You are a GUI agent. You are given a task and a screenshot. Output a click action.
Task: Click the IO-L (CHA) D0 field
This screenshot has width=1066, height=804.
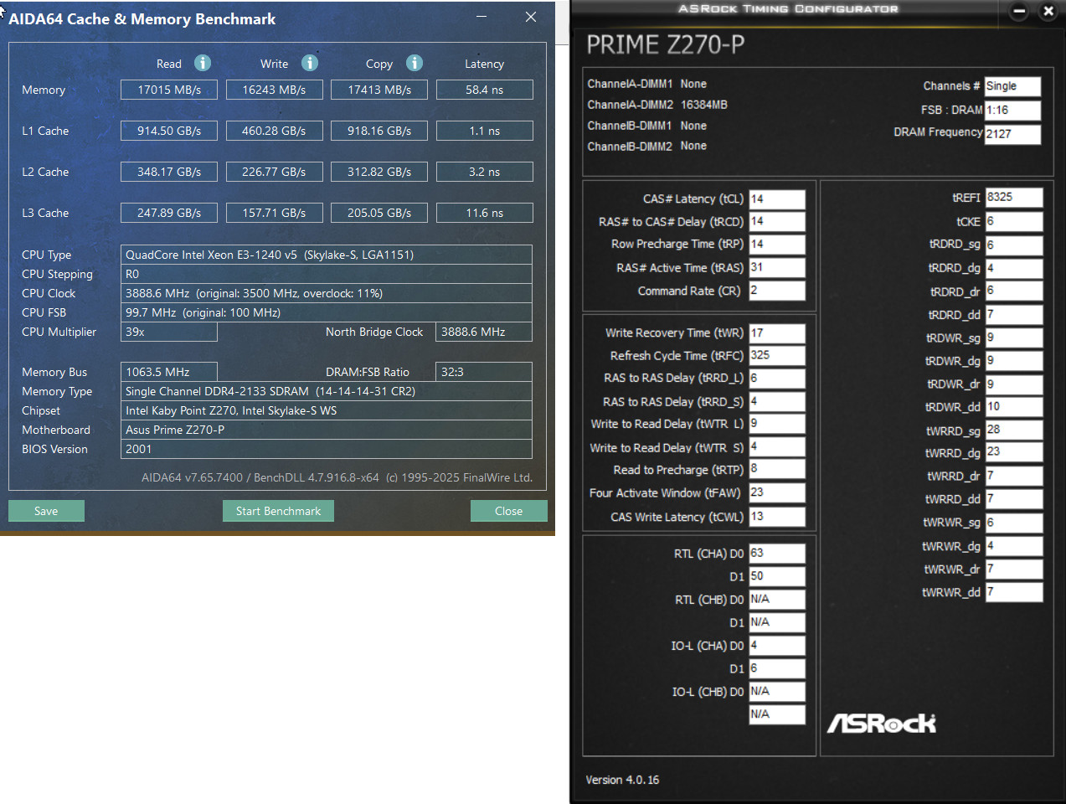pos(777,646)
